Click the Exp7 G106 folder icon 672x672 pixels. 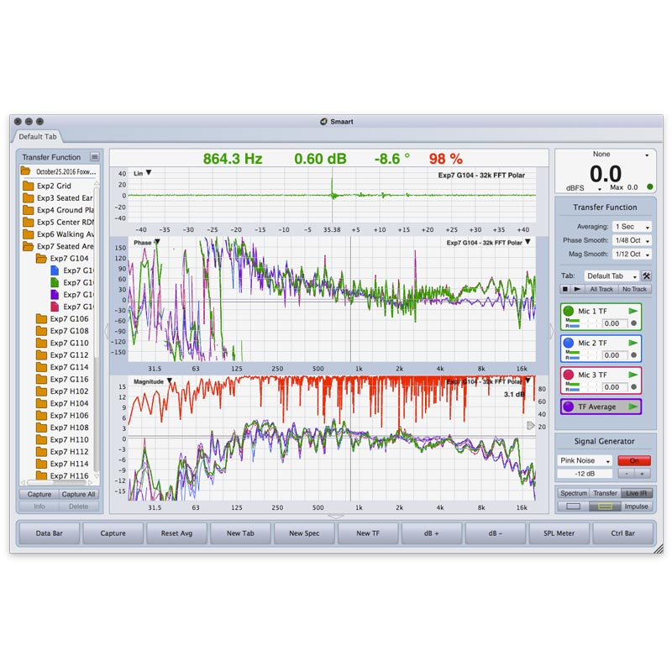tap(41, 318)
